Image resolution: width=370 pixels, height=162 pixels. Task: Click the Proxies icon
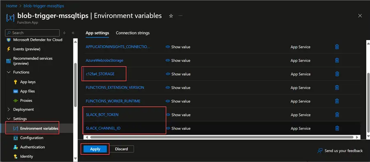16,100
